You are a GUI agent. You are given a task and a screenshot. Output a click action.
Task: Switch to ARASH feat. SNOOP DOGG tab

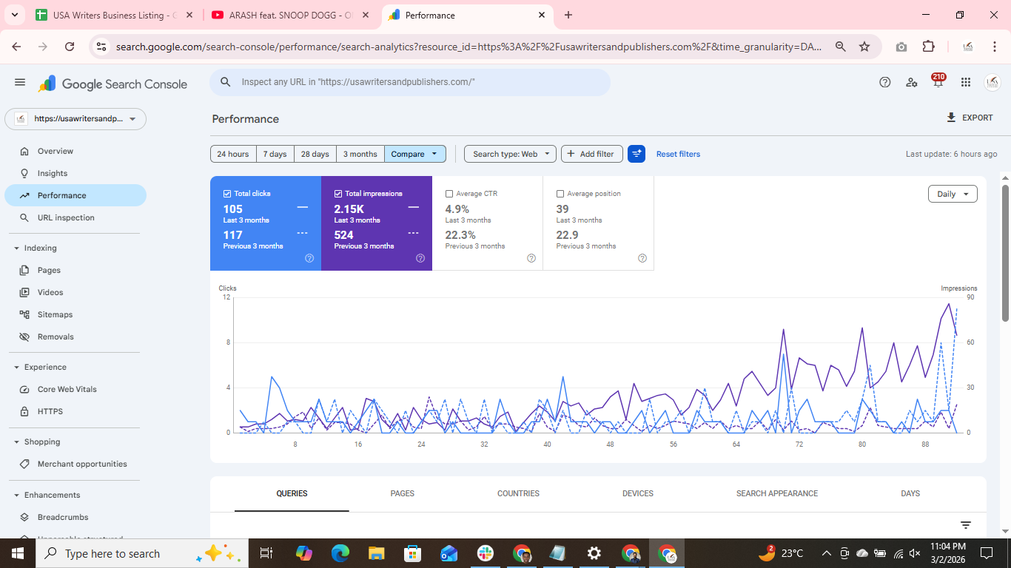pos(291,15)
